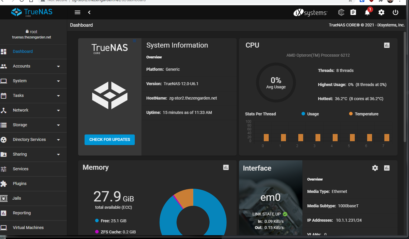Click the Sharing folder icon
Screen dimensions: 409x239
4,154
